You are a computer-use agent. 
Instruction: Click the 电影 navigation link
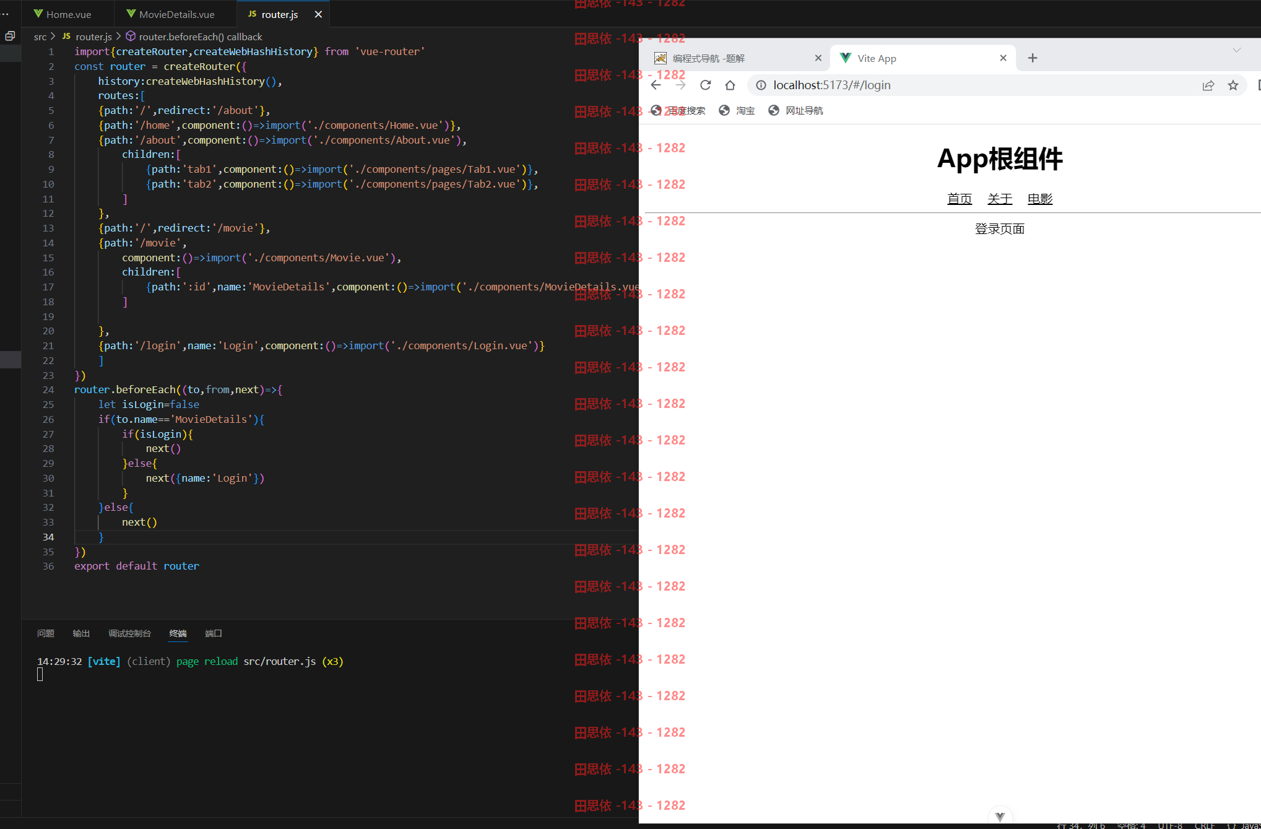pyautogui.click(x=1040, y=199)
